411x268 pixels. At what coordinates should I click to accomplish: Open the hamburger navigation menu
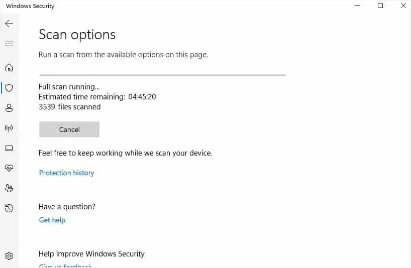coord(9,44)
